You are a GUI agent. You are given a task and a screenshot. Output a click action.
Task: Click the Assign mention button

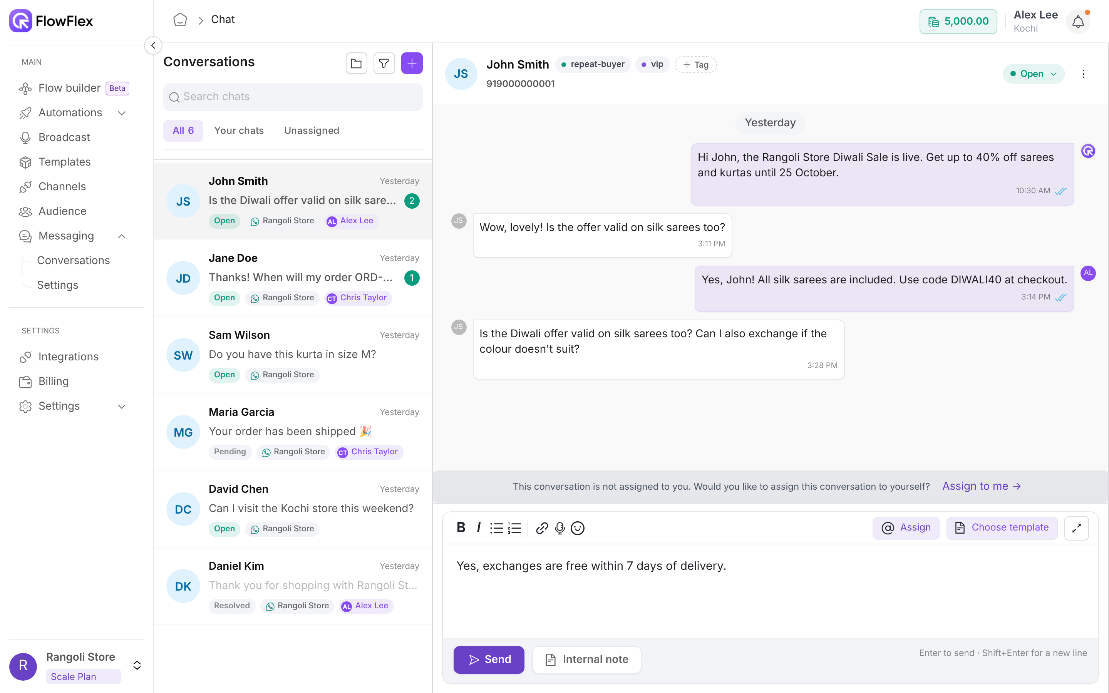pos(906,527)
